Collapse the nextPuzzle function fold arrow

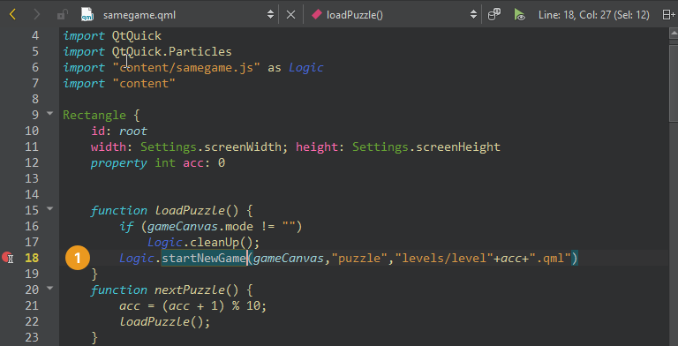pyautogui.click(x=49, y=288)
